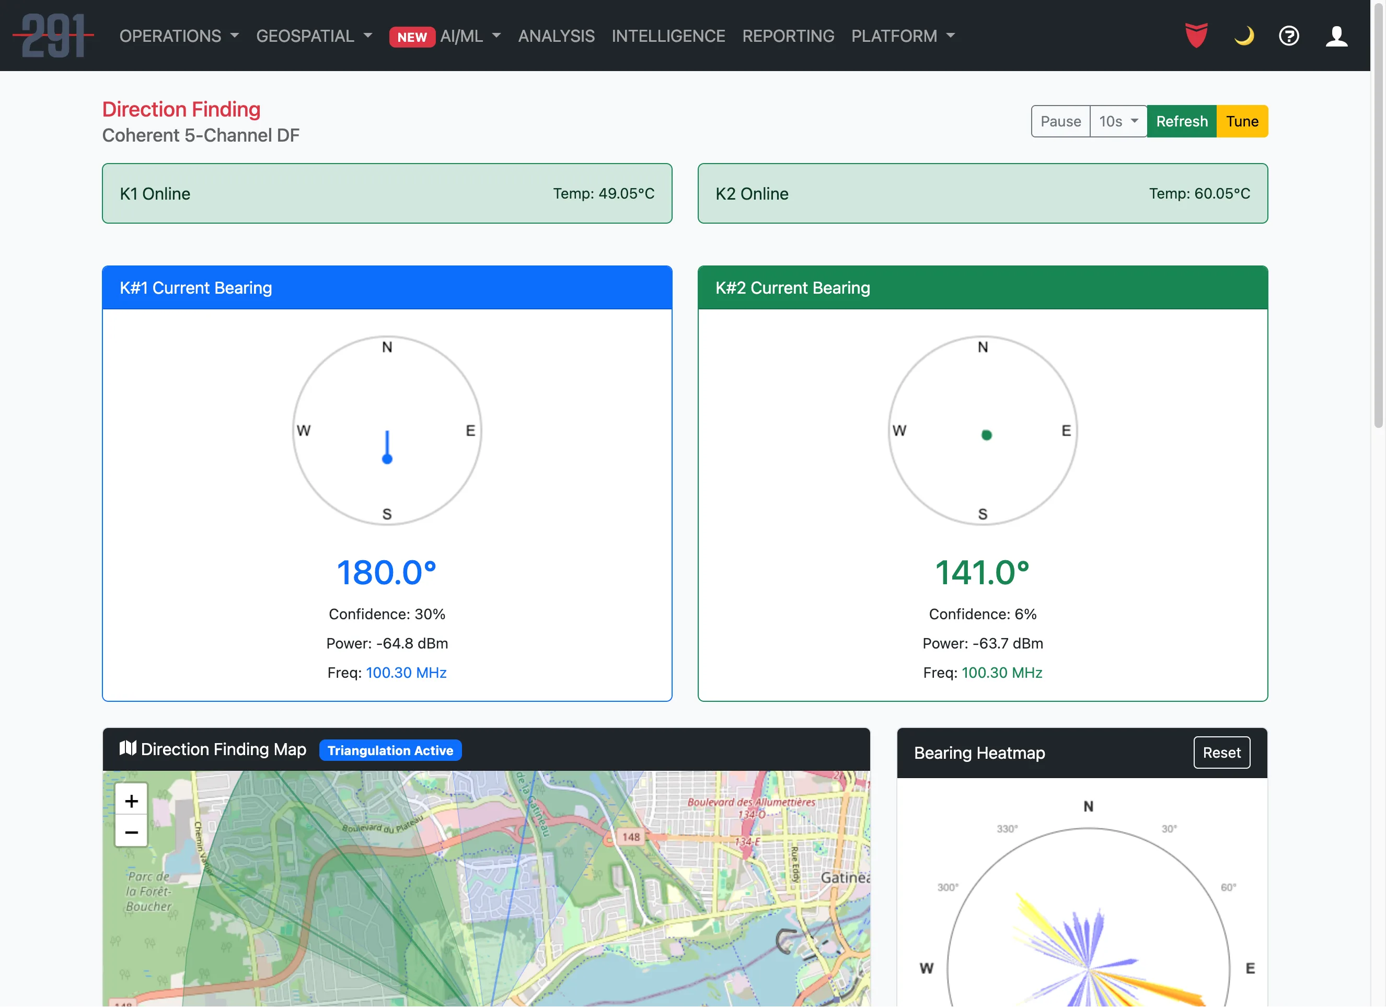
Task: Click the help question mark icon
Action: click(x=1289, y=36)
